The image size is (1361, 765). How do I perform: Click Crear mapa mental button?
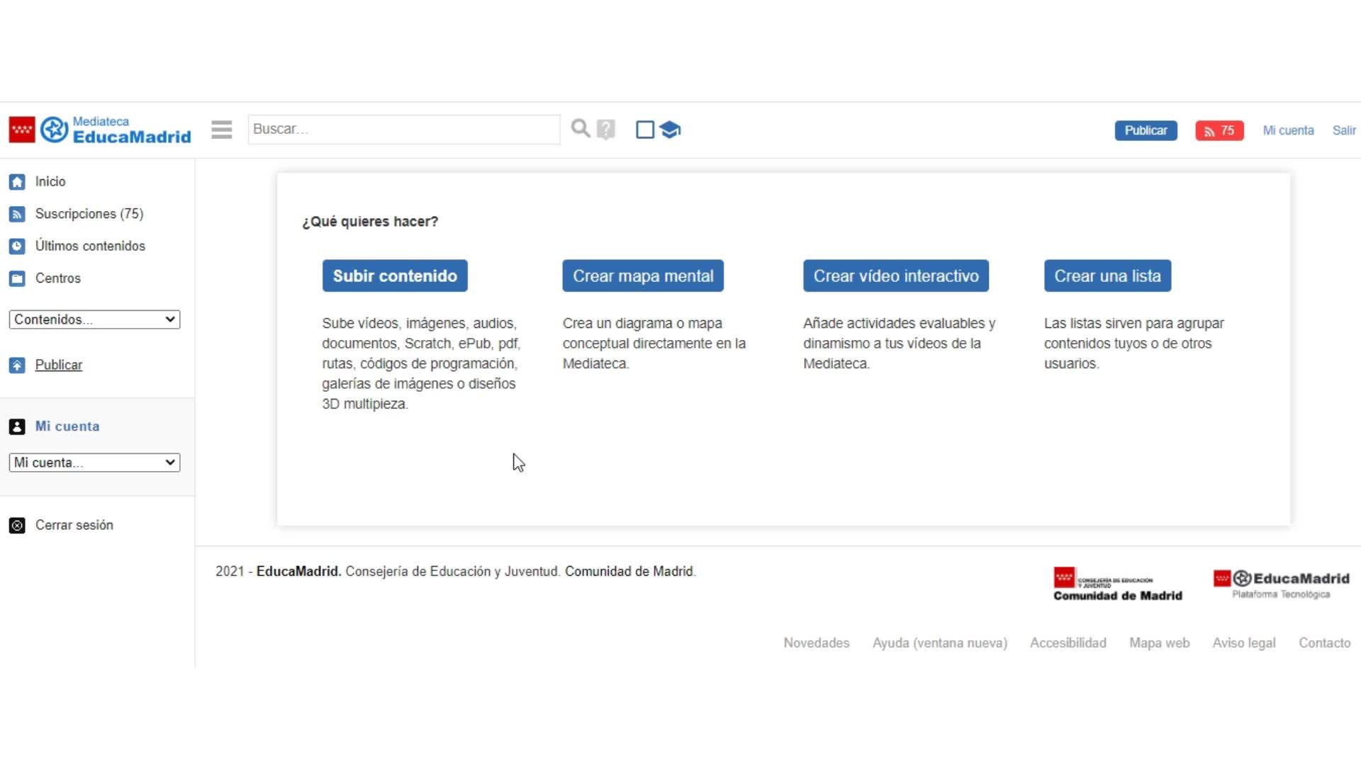point(642,276)
